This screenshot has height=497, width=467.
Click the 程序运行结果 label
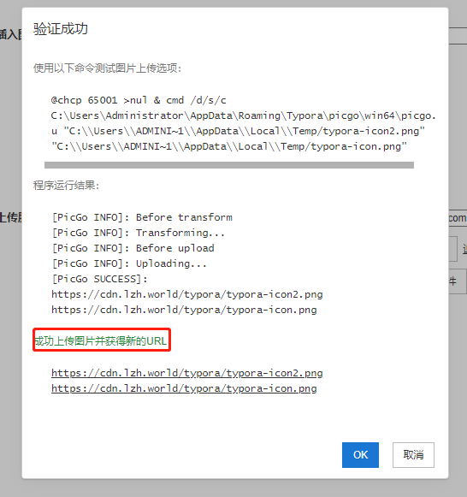pyautogui.click(x=67, y=185)
